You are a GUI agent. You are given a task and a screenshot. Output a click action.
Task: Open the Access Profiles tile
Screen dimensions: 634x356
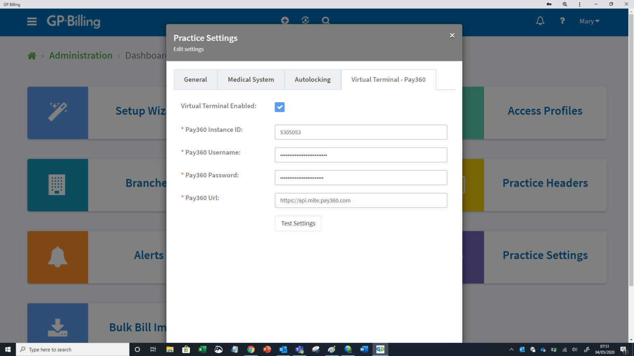point(545,111)
